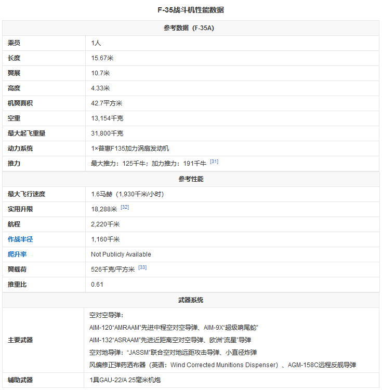This screenshot has width=382, height=390.
Task: Select the value 1,160千米
Action: [x=106, y=239]
